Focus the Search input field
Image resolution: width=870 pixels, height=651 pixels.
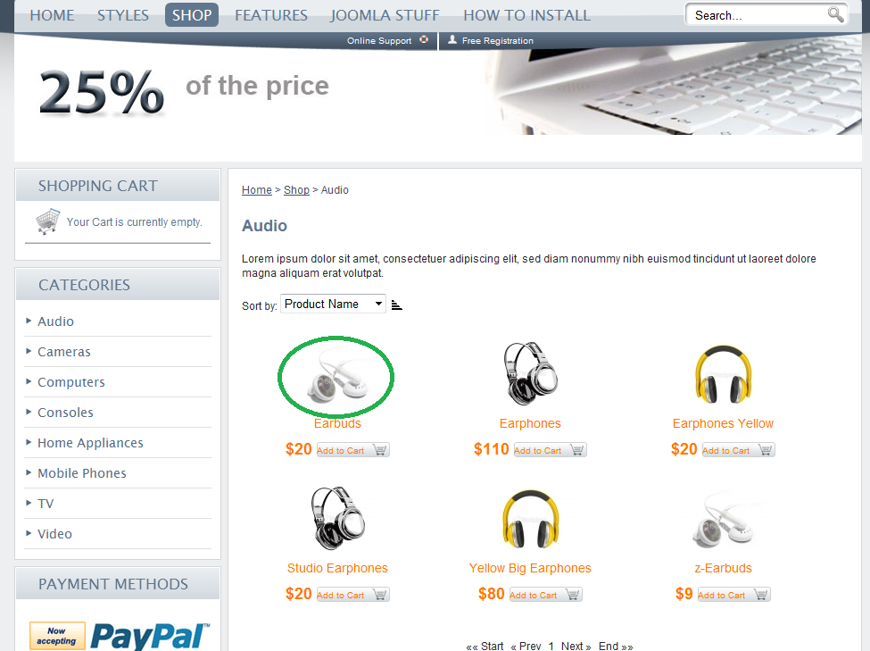[x=757, y=15]
